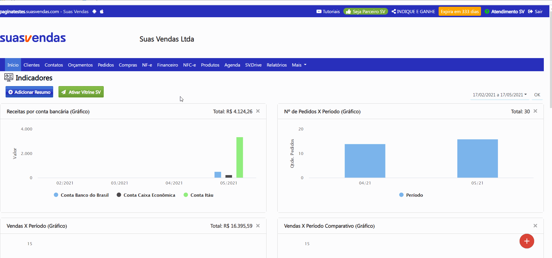This screenshot has width=552, height=258.
Task: Click the Adicionar Resumo button
Action: coord(29,92)
